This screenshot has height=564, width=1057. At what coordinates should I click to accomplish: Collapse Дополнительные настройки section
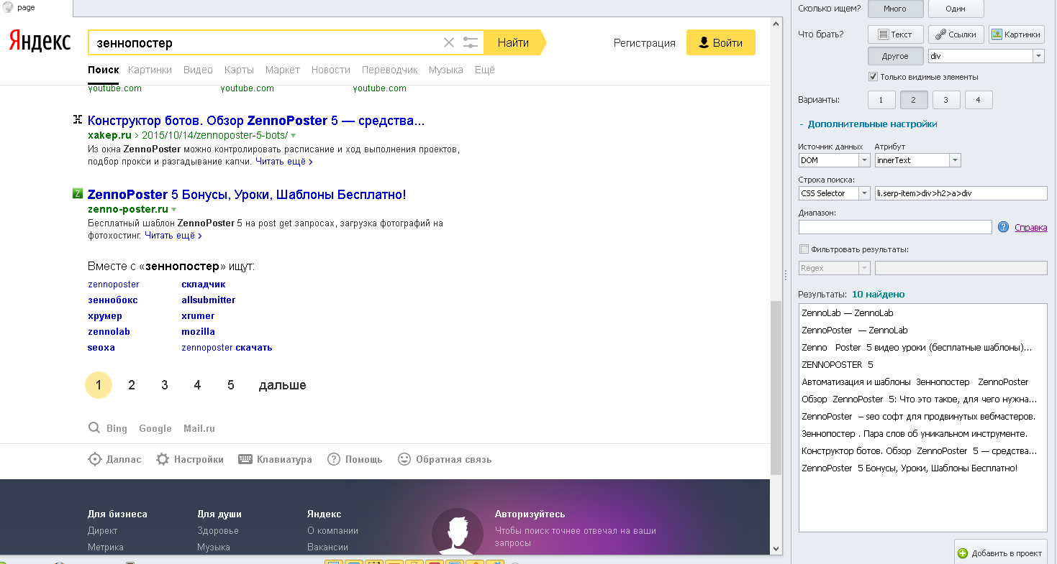coord(867,124)
